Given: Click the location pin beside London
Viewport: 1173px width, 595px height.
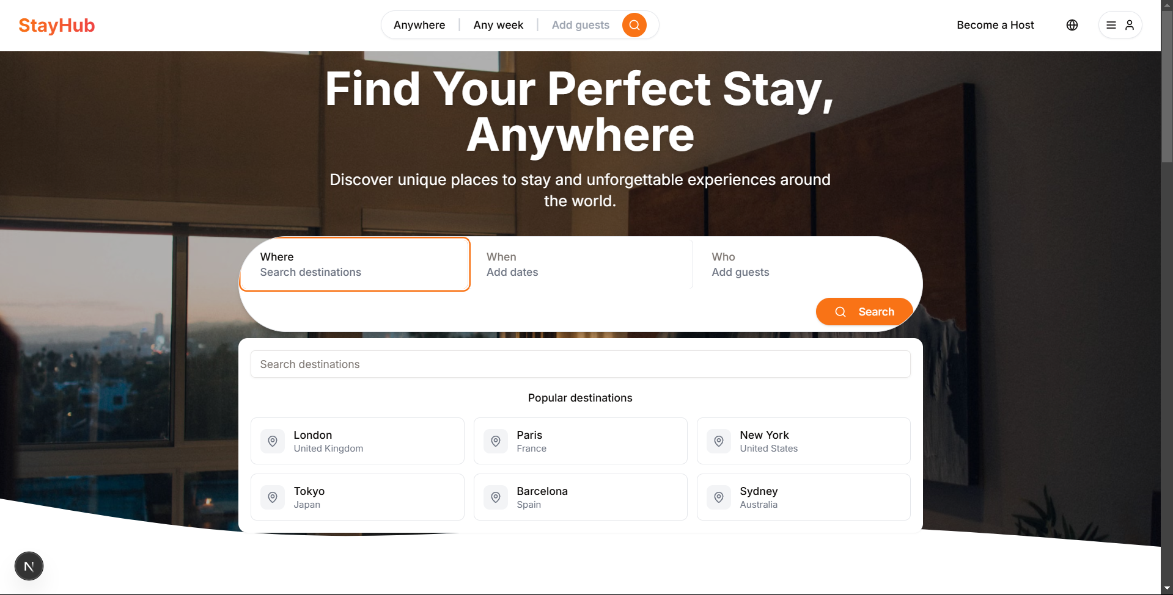Looking at the screenshot, I should point(273,441).
